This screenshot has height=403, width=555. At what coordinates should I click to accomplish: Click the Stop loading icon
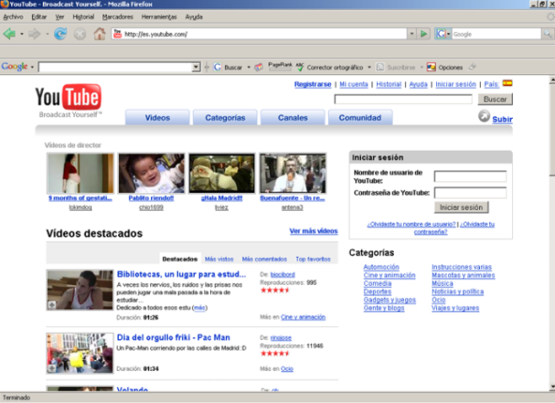tap(80, 34)
